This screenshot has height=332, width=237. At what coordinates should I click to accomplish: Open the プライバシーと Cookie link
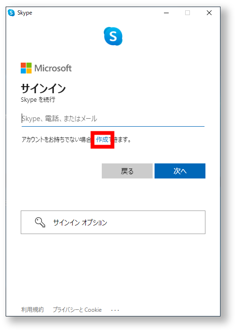(77, 310)
